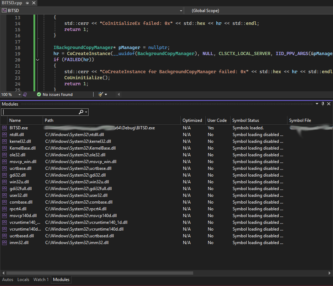Image resolution: width=333 pixels, height=286 pixels.
Task: Click the CoCreateInstance call on line 19
Action: pos(89,54)
